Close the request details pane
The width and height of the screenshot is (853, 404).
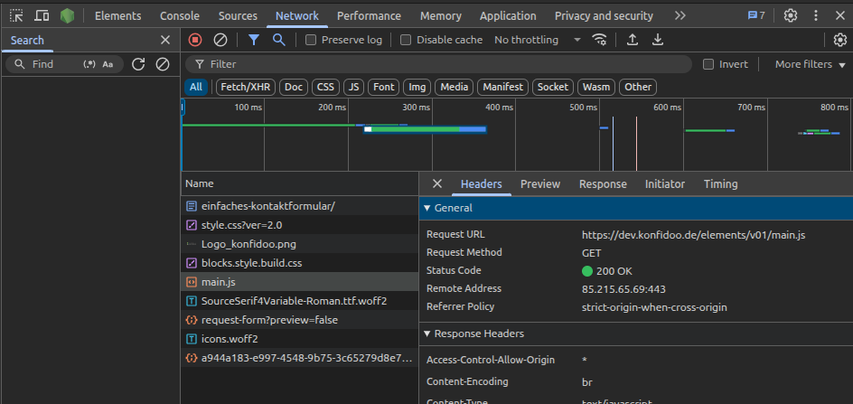pos(436,183)
